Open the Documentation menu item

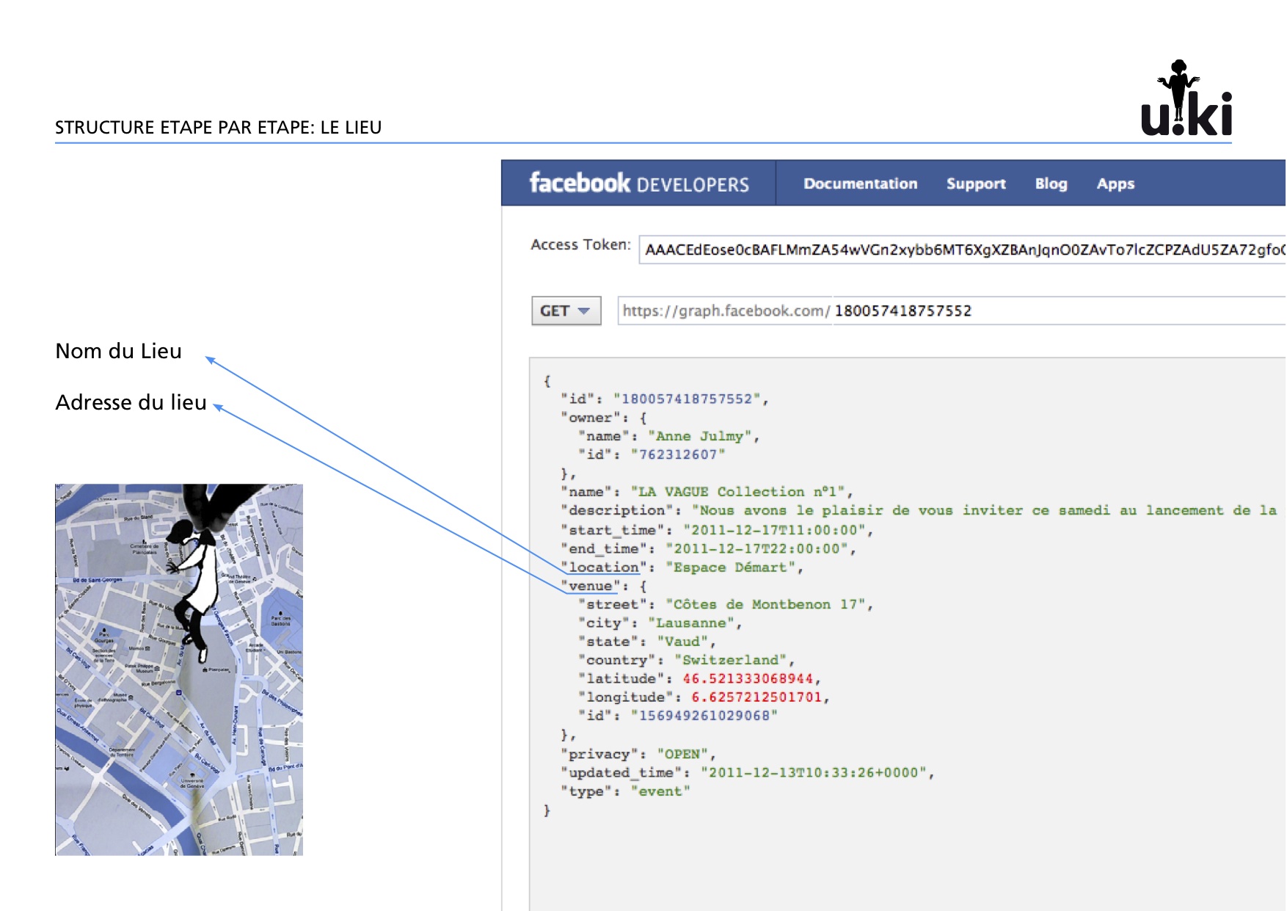pos(860,184)
